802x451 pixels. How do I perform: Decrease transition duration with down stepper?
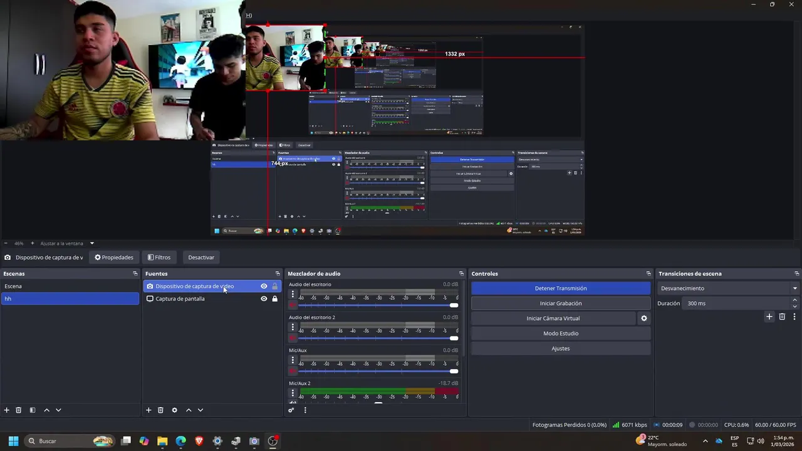(795, 306)
